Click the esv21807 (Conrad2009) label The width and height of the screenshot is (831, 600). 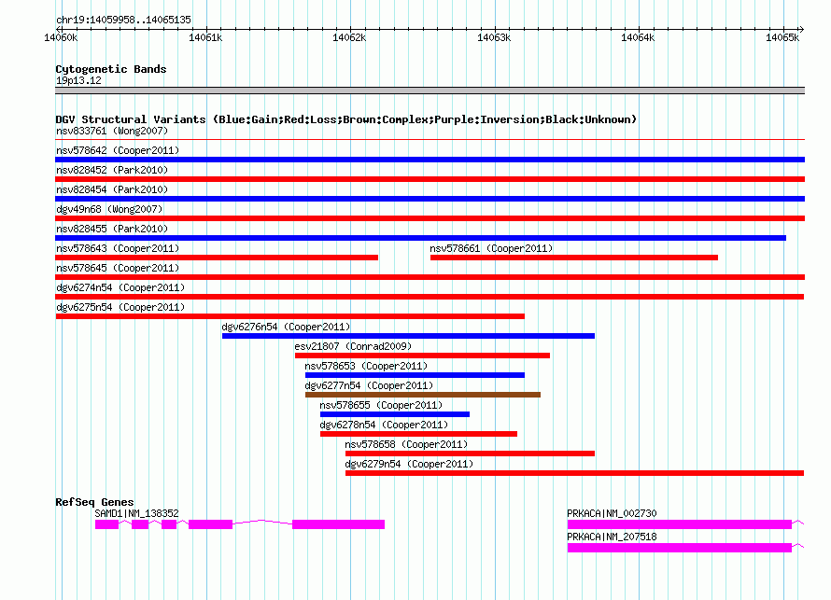click(353, 346)
